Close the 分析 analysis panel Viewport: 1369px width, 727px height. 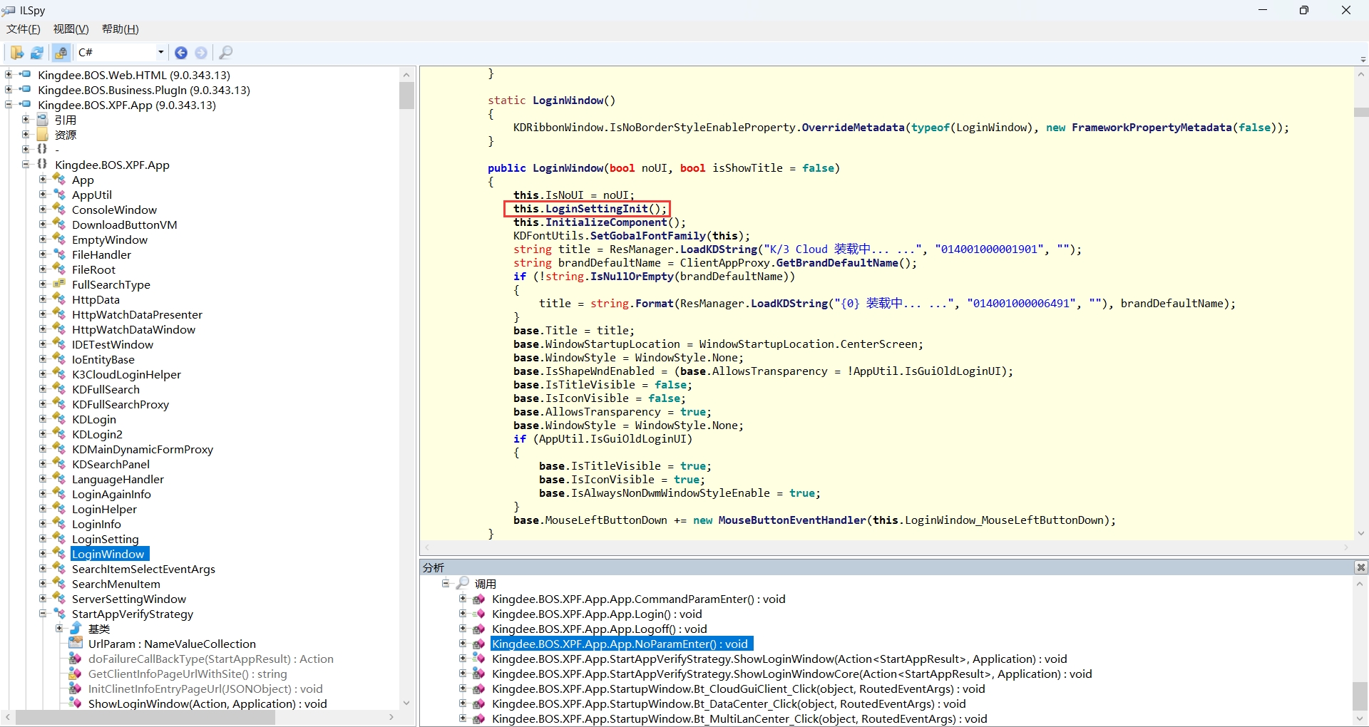(1360, 567)
